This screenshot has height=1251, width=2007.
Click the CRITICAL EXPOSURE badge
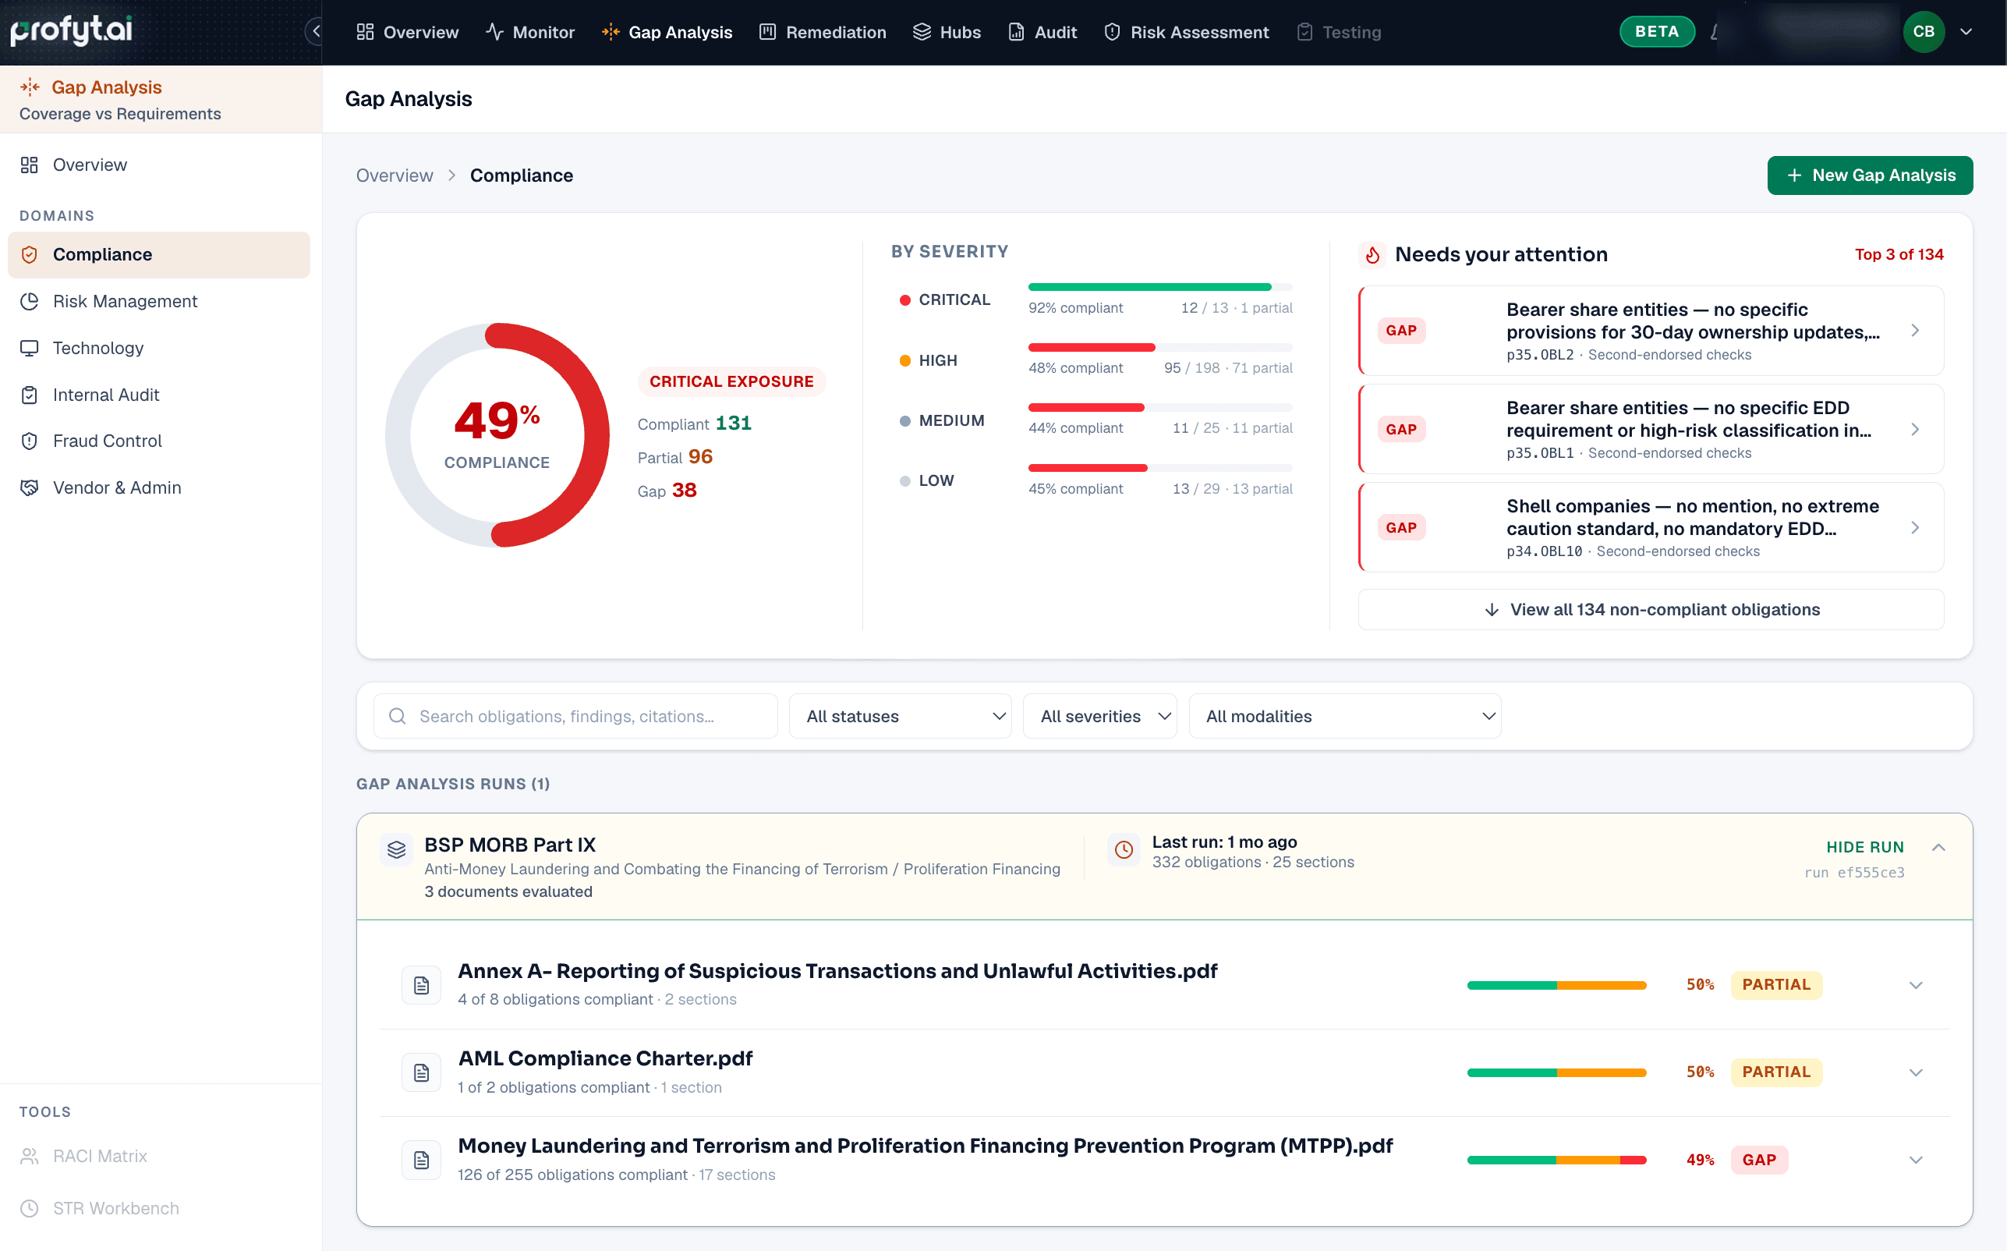tap(731, 381)
